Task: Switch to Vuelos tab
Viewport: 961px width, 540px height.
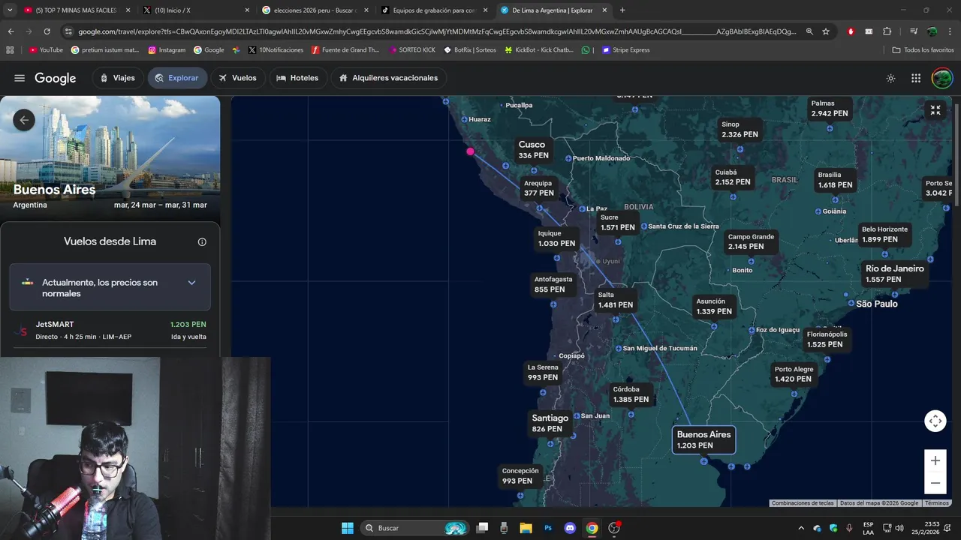Action: click(238, 78)
